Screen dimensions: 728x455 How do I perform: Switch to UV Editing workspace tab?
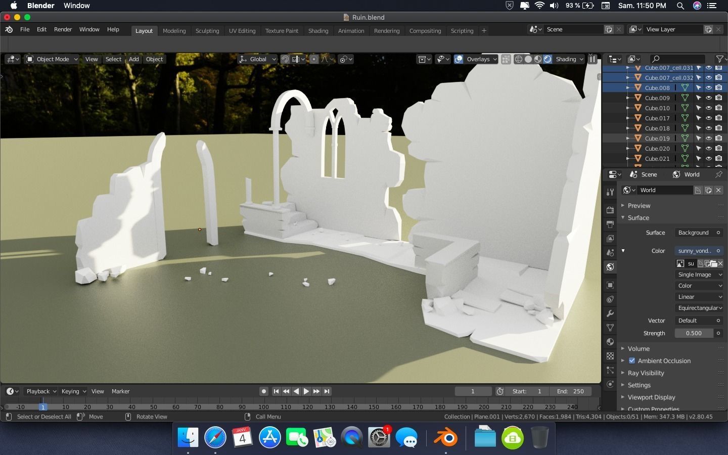point(242,31)
